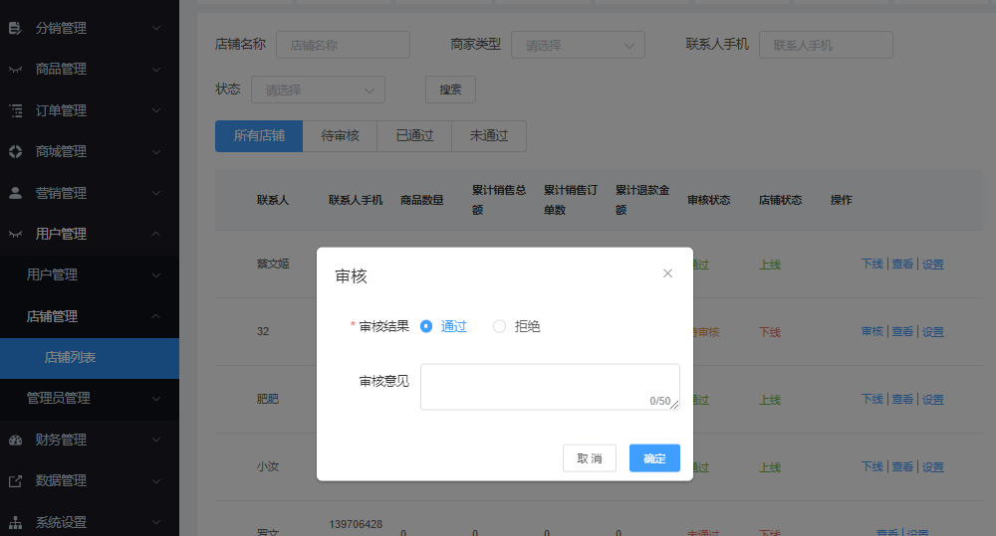Focus the 店铺名称 search field

[343, 45]
